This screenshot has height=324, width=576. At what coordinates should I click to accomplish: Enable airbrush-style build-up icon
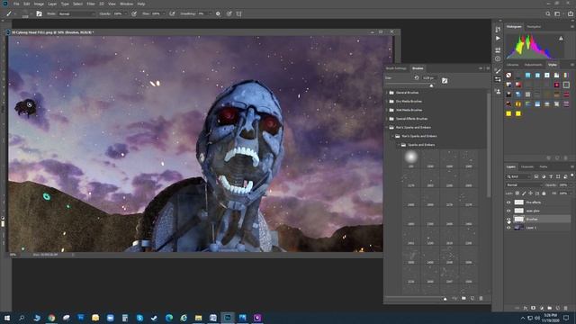click(x=172, y=14)
